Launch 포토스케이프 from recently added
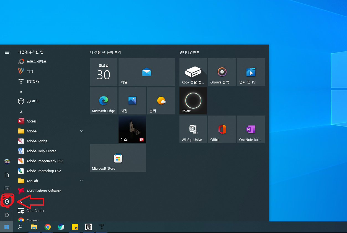The image size is (347, 233). pyautogui.click(x=50, y=61)
